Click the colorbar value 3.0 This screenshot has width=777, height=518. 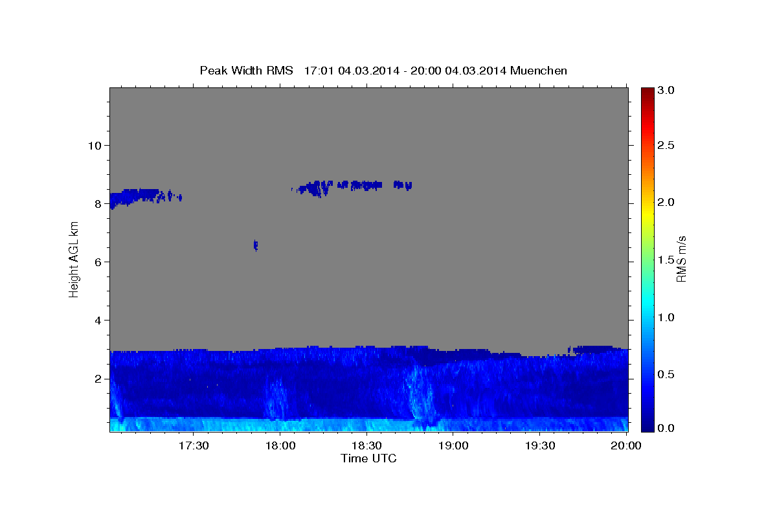(x=667, y=91)
